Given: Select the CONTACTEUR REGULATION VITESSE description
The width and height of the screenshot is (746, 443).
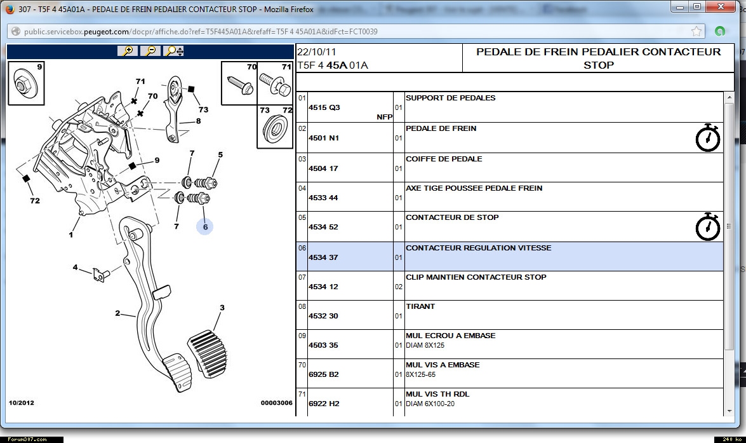Looking at the screenshot, I should coord(479,248).
